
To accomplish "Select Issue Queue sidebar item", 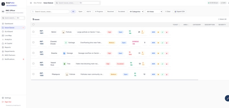I will pyautogui.click(x=13, y=28).
